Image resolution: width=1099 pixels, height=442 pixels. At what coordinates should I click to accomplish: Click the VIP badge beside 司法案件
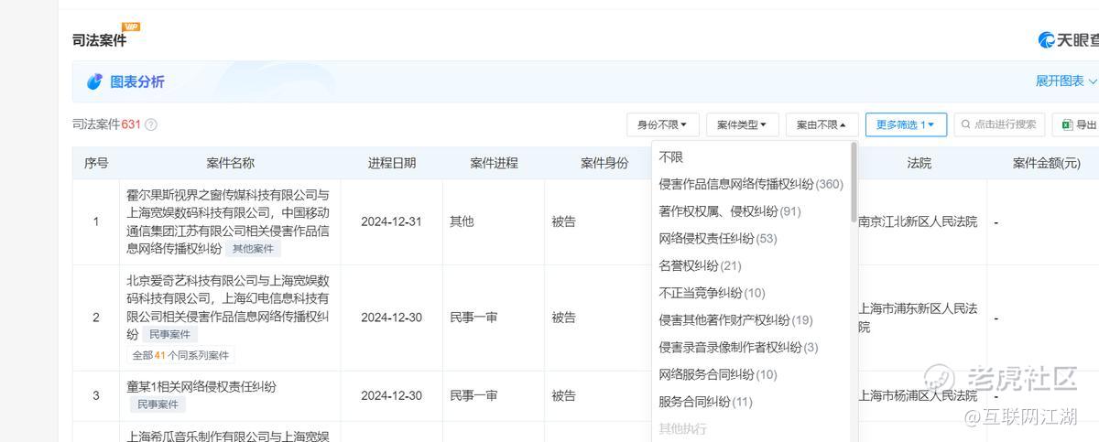[131, 27]
